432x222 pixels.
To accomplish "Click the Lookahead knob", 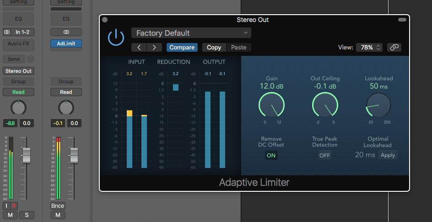I will click(378, 105).
